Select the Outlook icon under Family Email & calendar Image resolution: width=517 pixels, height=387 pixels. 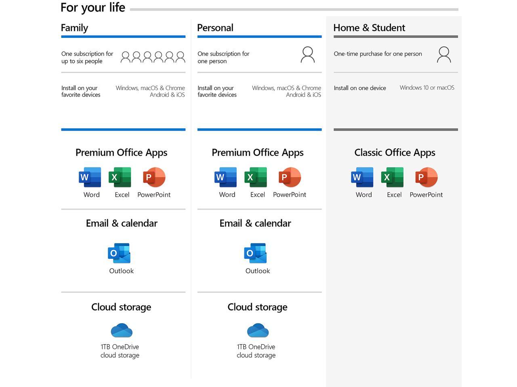click(x=120, y=253)
